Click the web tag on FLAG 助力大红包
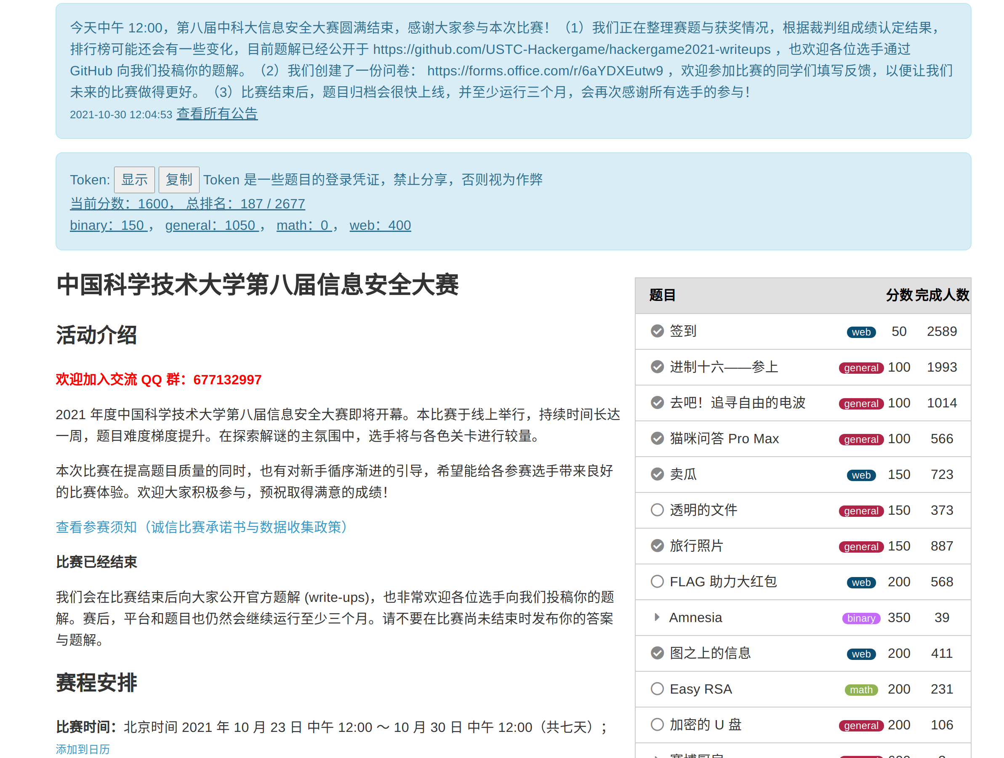Screen dimensions: 1004x758 (860, 582)
